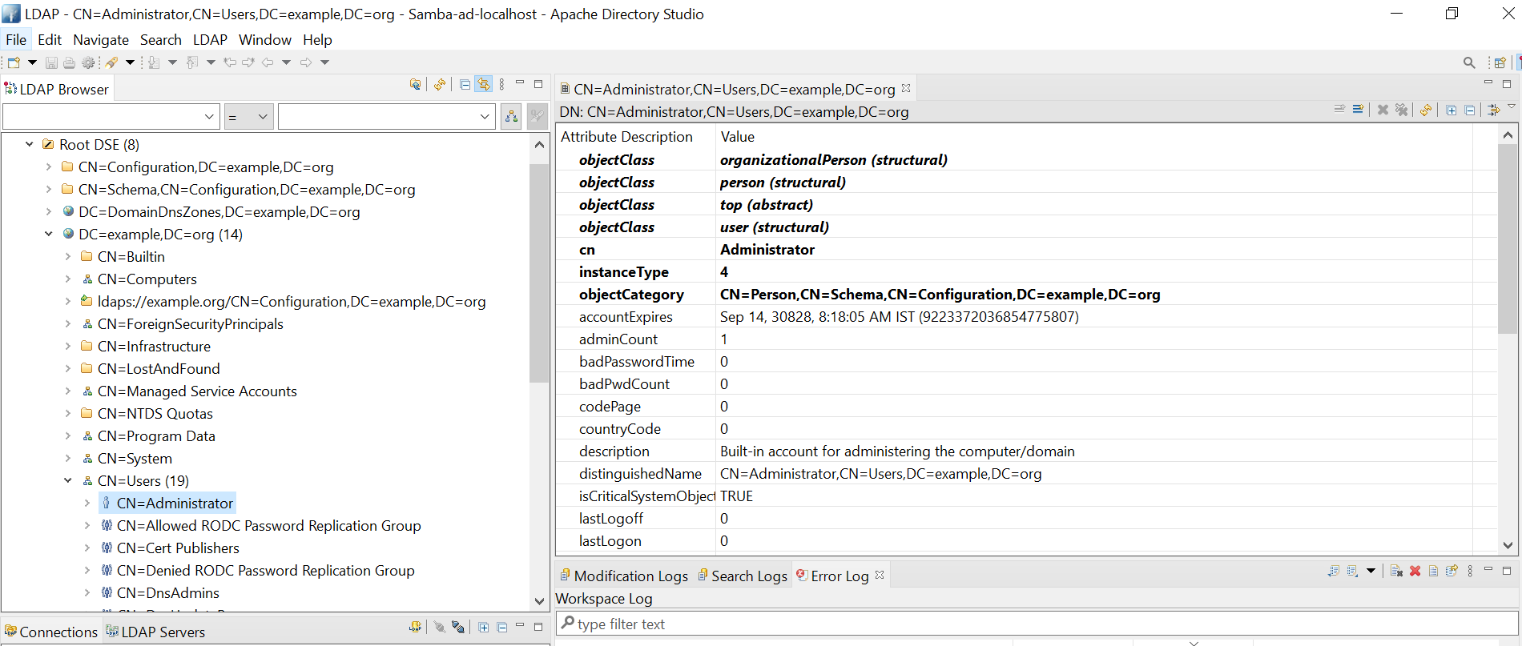This screenshot has height=646, width=1522.
Task: Collapse all attributes in entry editor
Action: click(x=1470, y=110)
